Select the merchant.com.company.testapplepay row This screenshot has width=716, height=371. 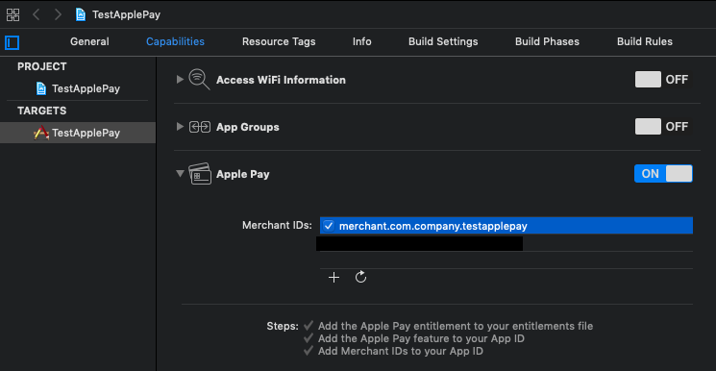point(506,226)
